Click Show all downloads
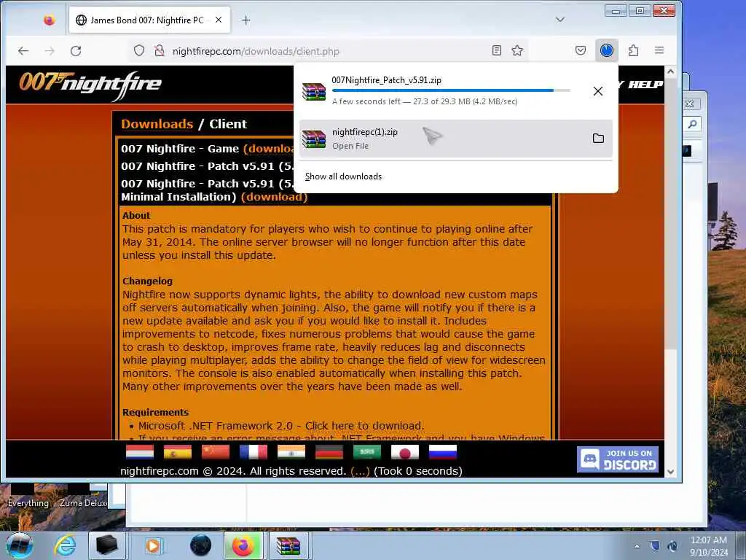The image size is (746, 560). [343, 176]
